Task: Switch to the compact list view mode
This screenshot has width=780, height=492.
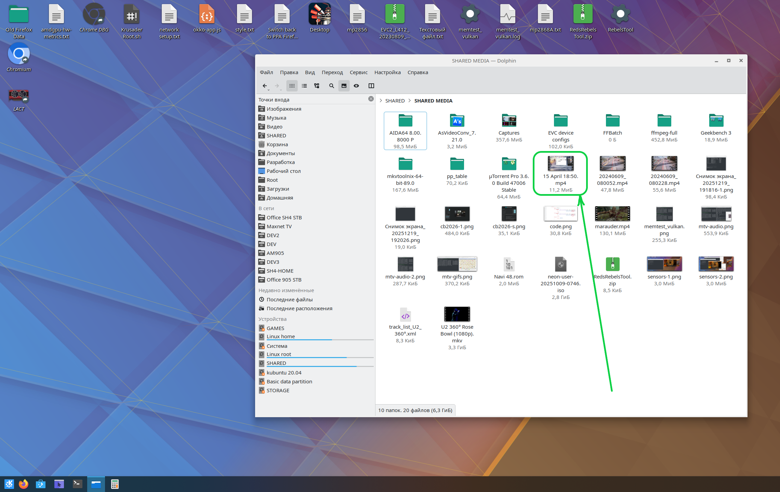Action: pyautogui.click(x=304, y=86)
